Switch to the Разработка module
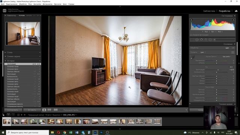The width and height of the screenshot is (240, 135). coord(224,11)
